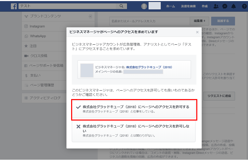Click the リクエストに返信 button
The height and width of the screenshot is (161, 248).
point(219,96)
